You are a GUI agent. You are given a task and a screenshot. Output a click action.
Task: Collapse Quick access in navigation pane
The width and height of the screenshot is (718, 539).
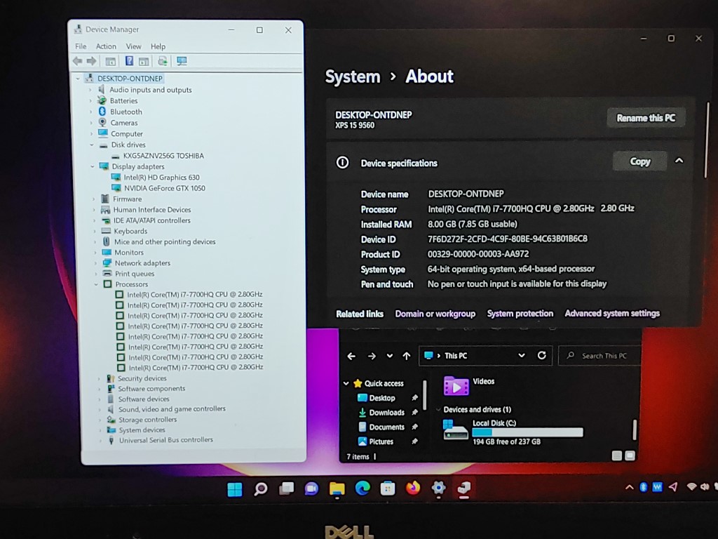pos(346,383)
